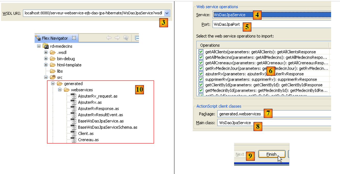Click the Back arrow in Flex Navigator toolbar
Screen dimensions: 340x174
tap(109, 38)
